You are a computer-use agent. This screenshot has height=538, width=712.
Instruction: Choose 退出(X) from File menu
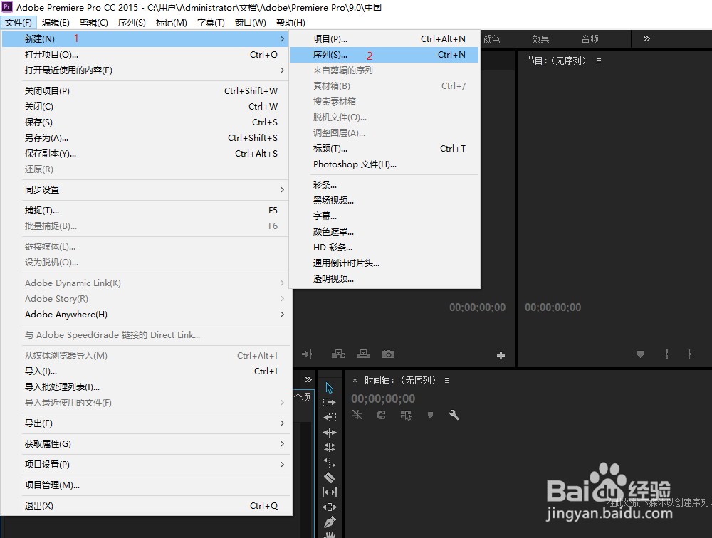145,506
